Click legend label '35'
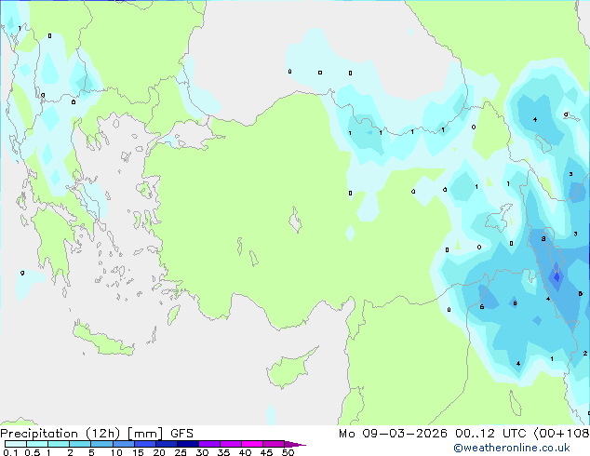 (223, 452)
